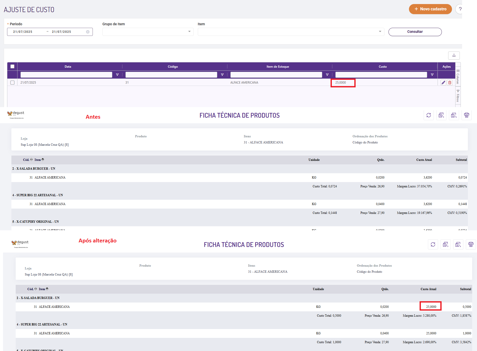Click the Consultar button
Image resolution: width=477 pixels, height=351 pixels.
415,32
